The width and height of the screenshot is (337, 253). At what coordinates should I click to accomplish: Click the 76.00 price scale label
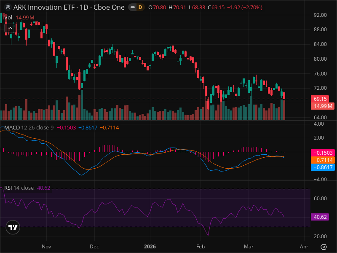coord(320,73)
